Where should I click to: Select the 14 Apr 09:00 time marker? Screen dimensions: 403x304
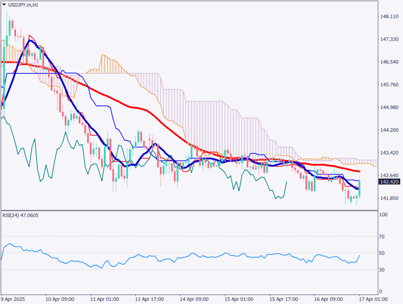click(x=194, y=299)
